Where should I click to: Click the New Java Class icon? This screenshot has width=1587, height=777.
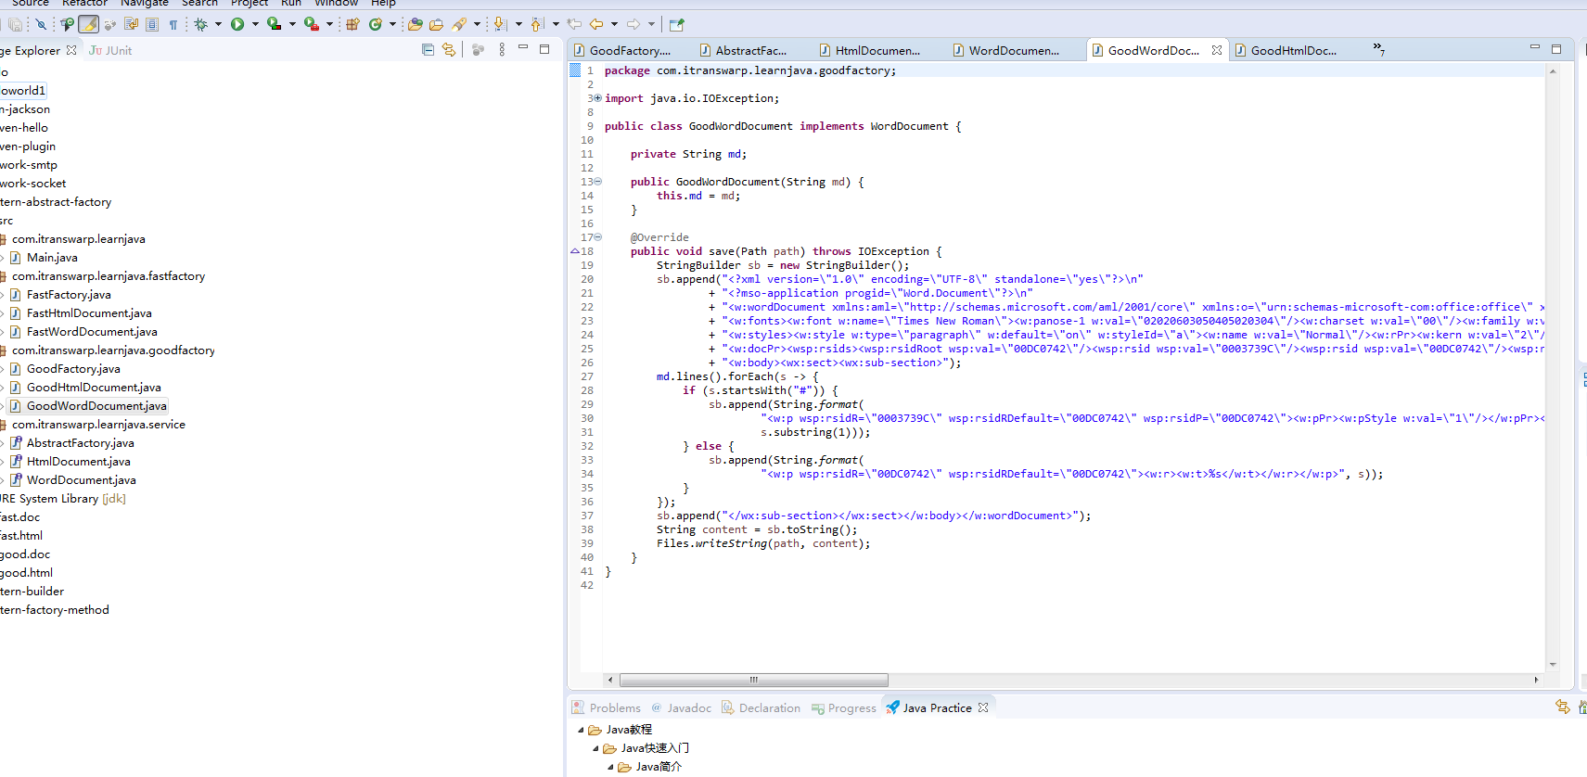coord(376,24)
